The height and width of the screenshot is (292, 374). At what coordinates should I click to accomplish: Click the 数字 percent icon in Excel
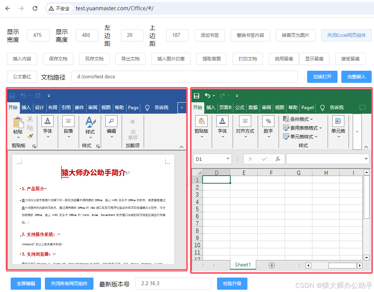click(x=268, y=121)
